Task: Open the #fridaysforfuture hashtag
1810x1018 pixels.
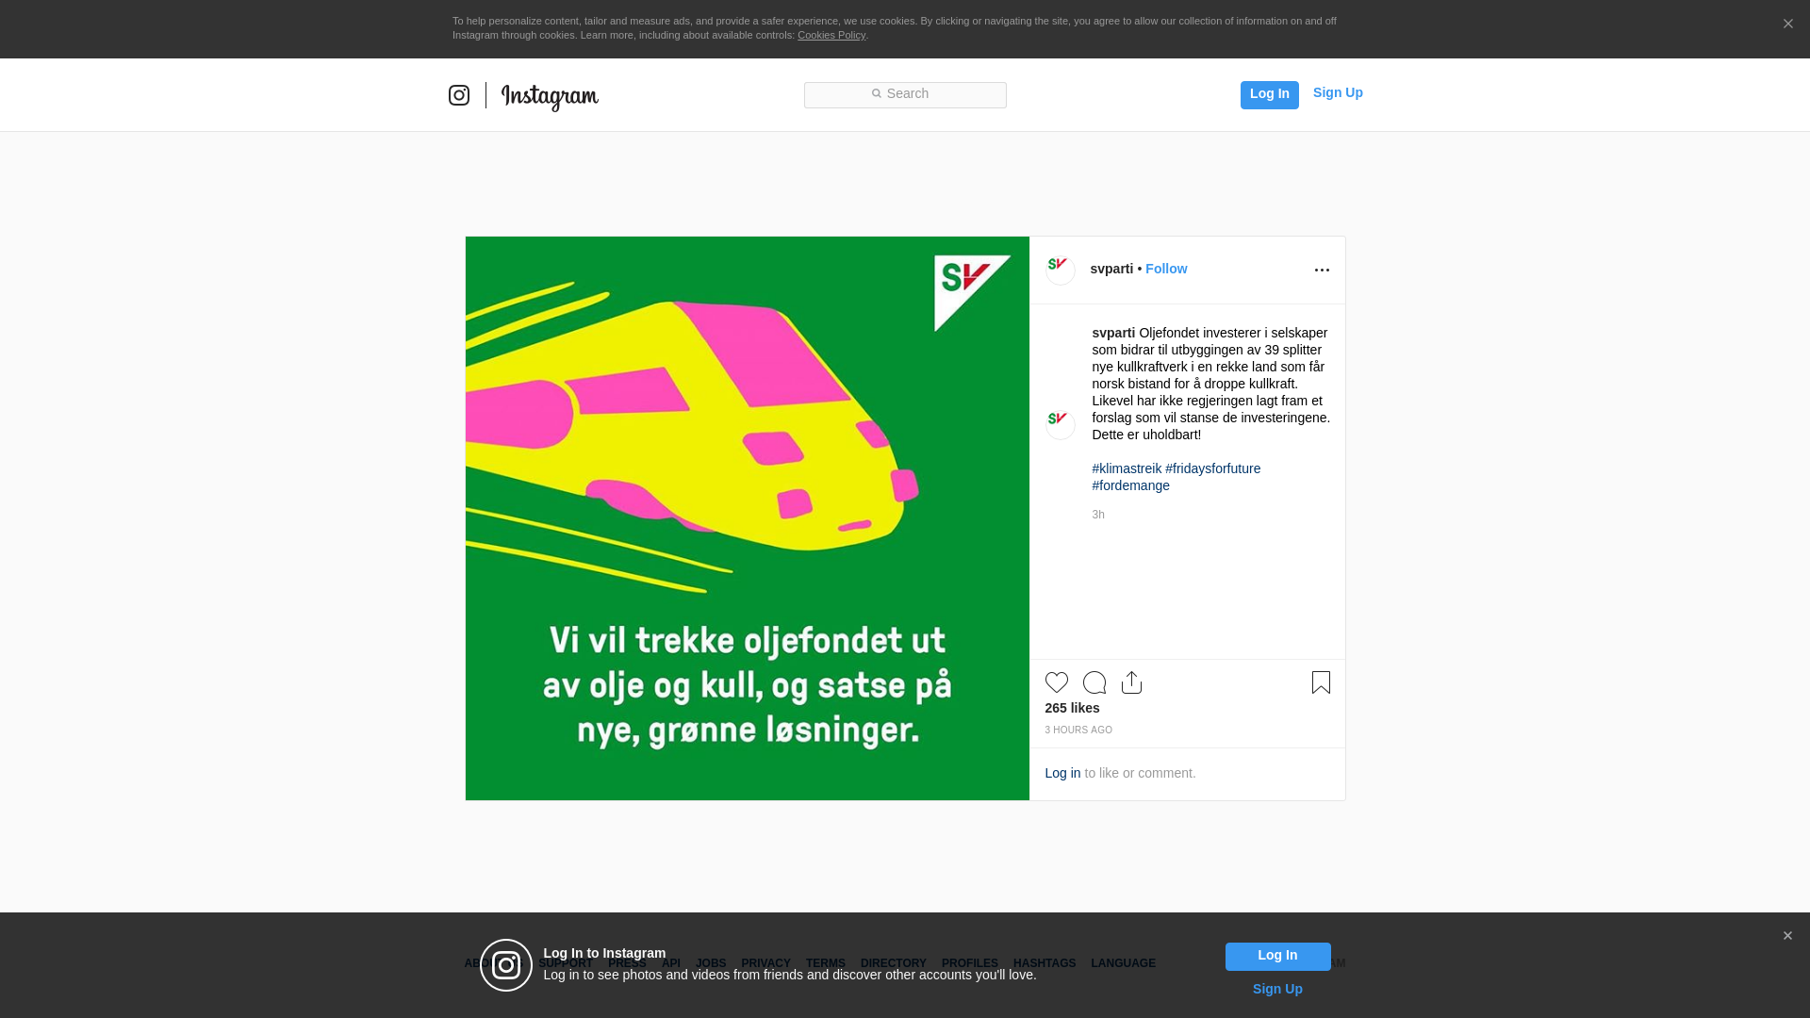Action: [x=1212, y=468]
